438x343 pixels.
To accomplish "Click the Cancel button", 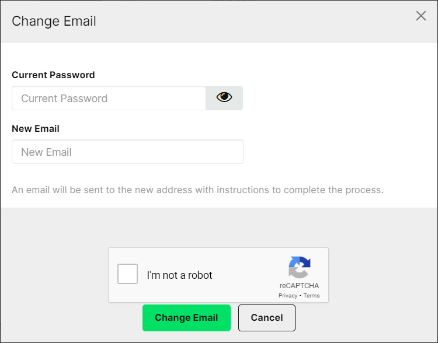I will (x=267, y=318).
